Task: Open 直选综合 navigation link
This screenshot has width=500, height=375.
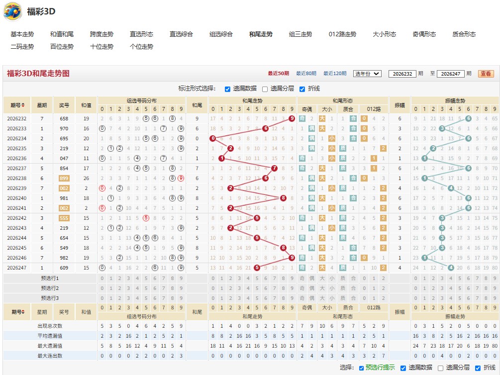Action: (x=181, y=34)
